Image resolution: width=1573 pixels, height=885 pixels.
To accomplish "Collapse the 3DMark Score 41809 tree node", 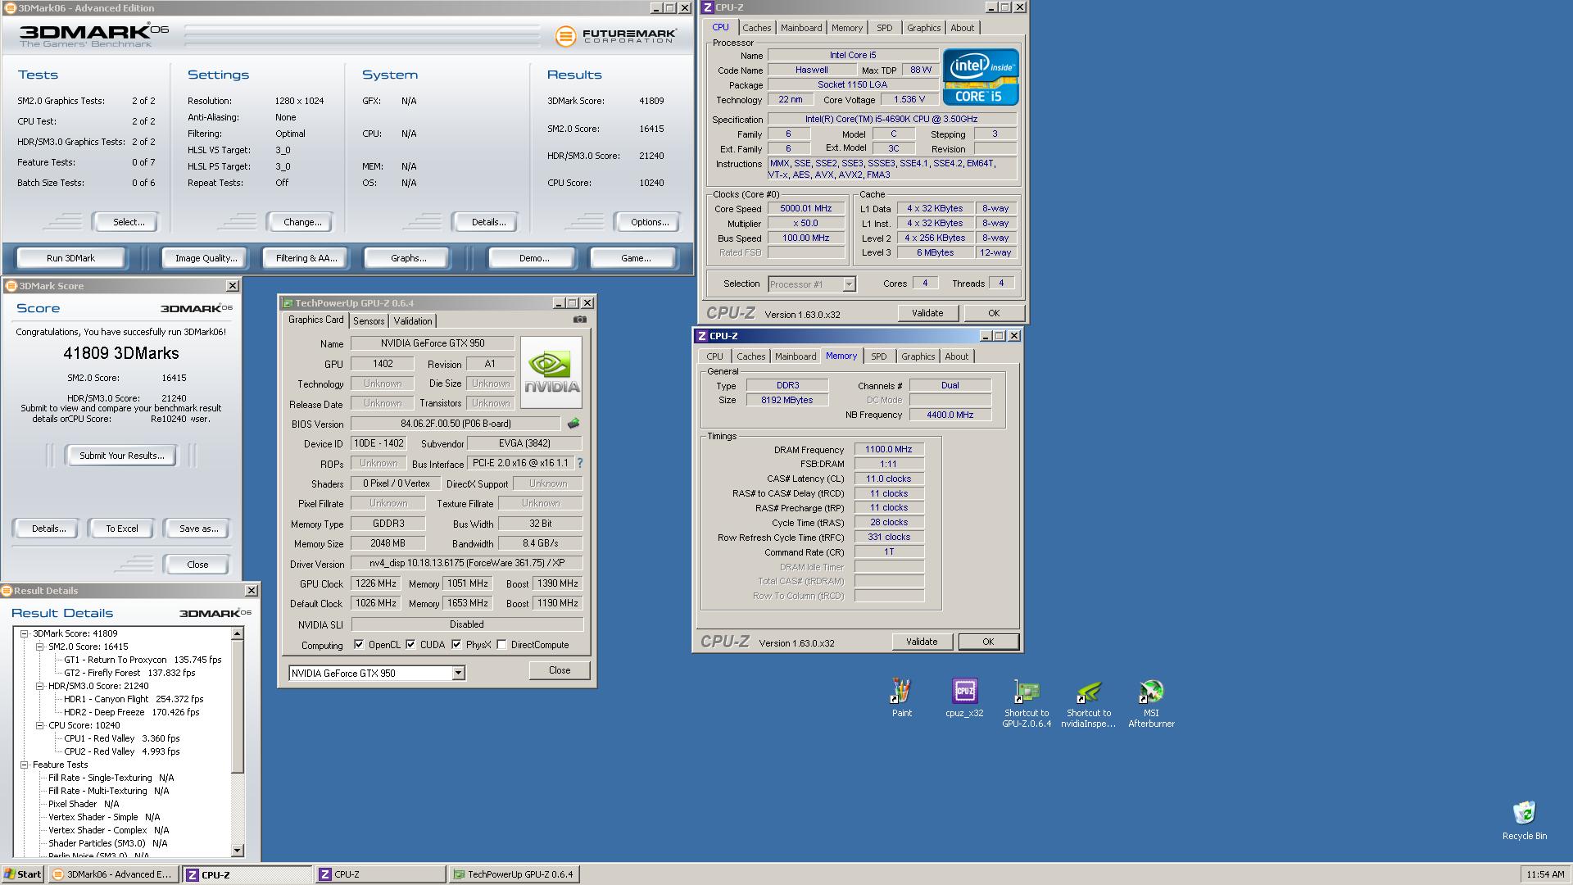I will 25,633.
